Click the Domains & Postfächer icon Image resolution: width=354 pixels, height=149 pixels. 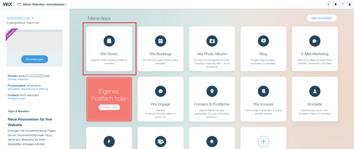212,91
